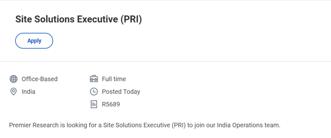Click "Premier Research" at the description start

coord(30,125)
